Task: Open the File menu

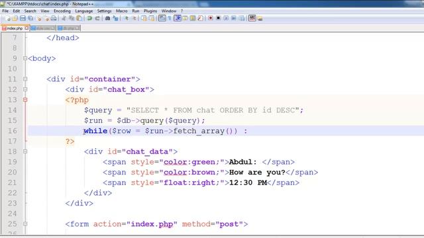Action: [x=5, y=11]
